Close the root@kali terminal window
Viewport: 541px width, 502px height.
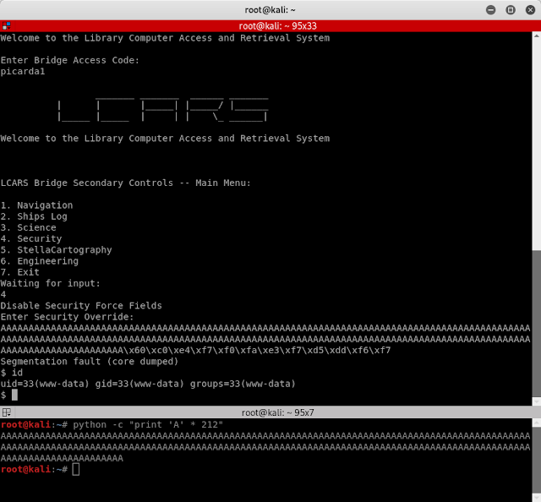pyautogui.click(x=530, y=10)
